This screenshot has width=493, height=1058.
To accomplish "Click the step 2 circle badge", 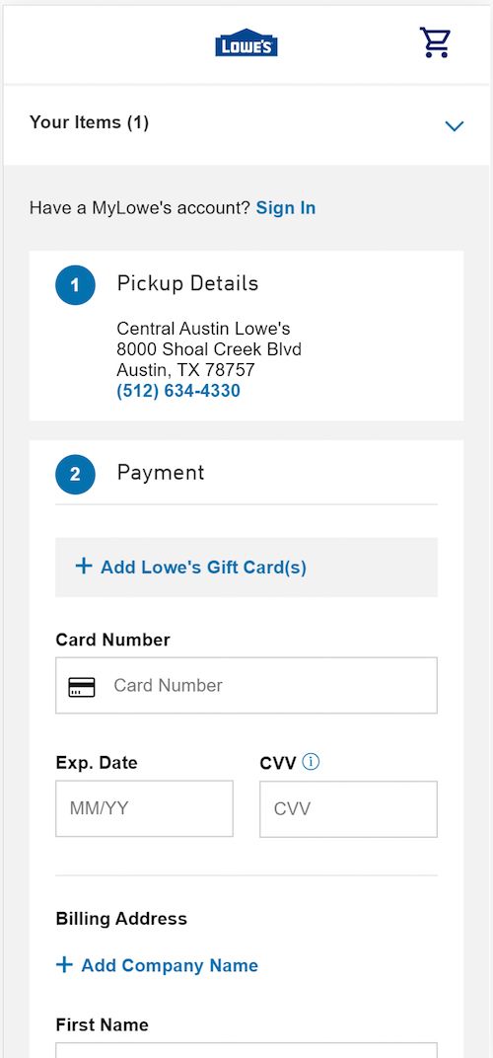I will click(x=75, y=474).
